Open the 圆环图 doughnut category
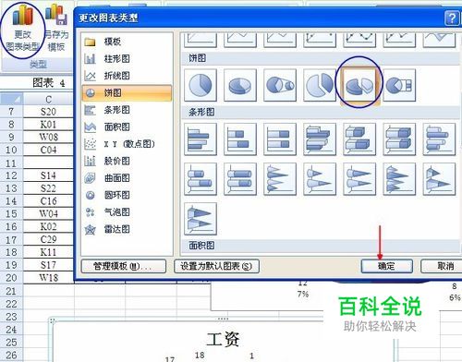The image size is (462, 362). pos(127,195)
